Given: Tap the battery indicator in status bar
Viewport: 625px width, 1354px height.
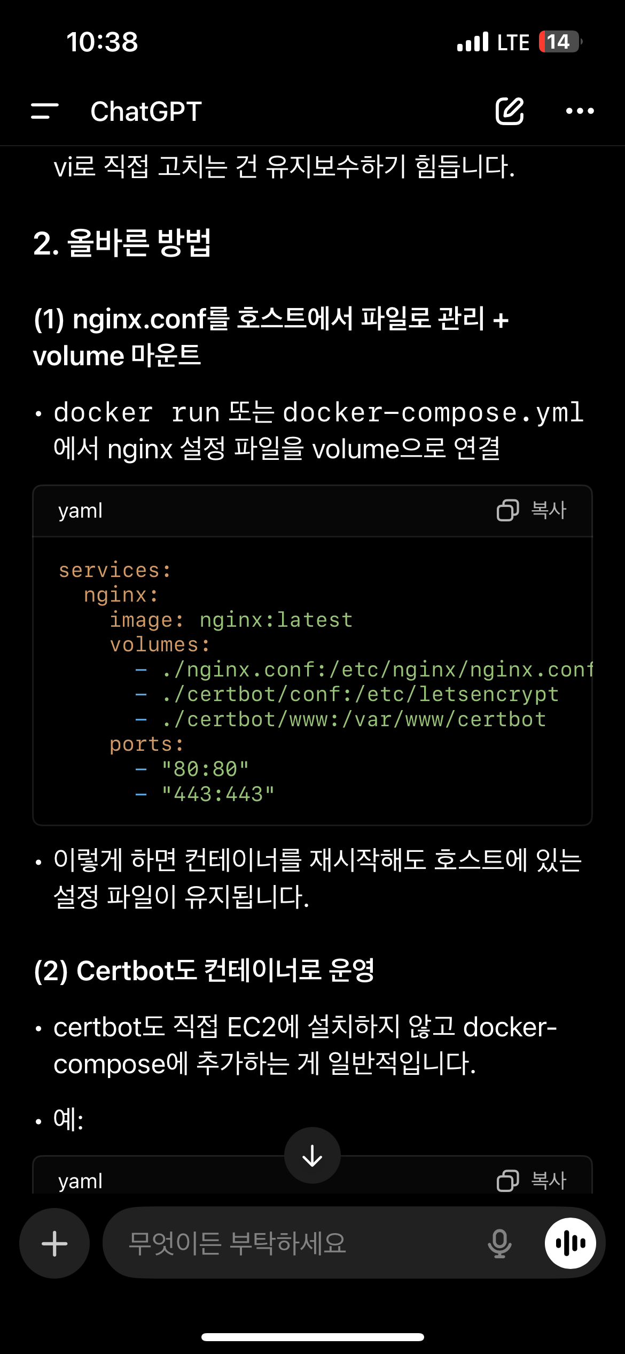Looking at the screenshot, I should pos(560,42).
